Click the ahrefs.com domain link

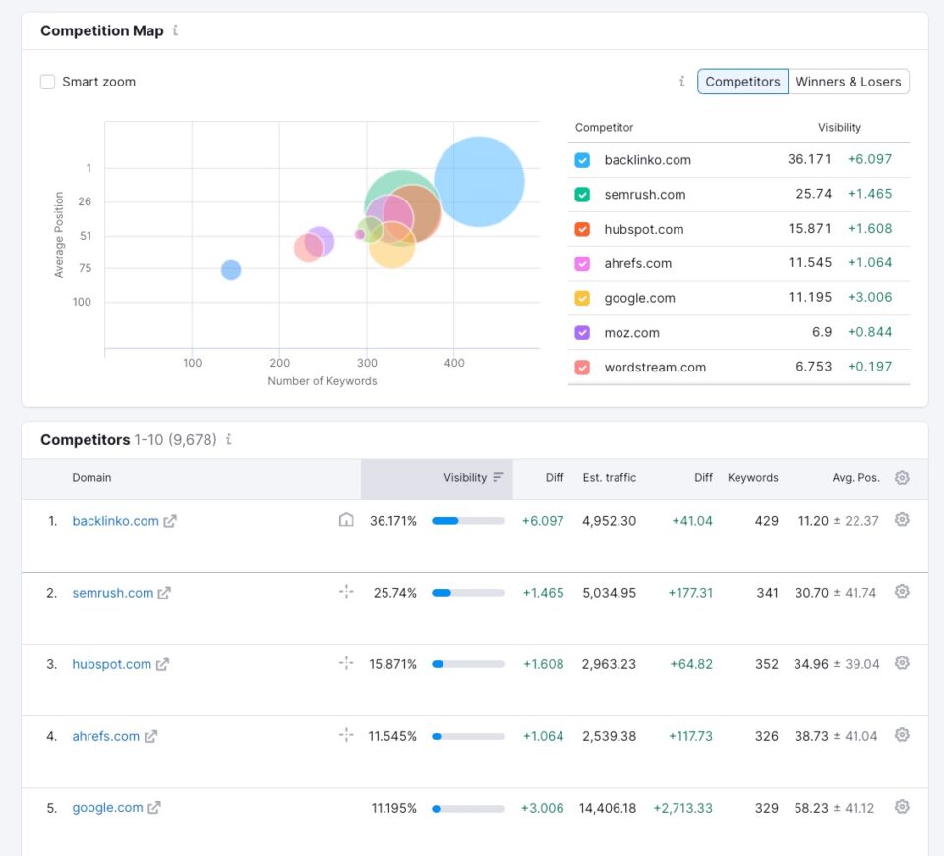click(106, 735)
